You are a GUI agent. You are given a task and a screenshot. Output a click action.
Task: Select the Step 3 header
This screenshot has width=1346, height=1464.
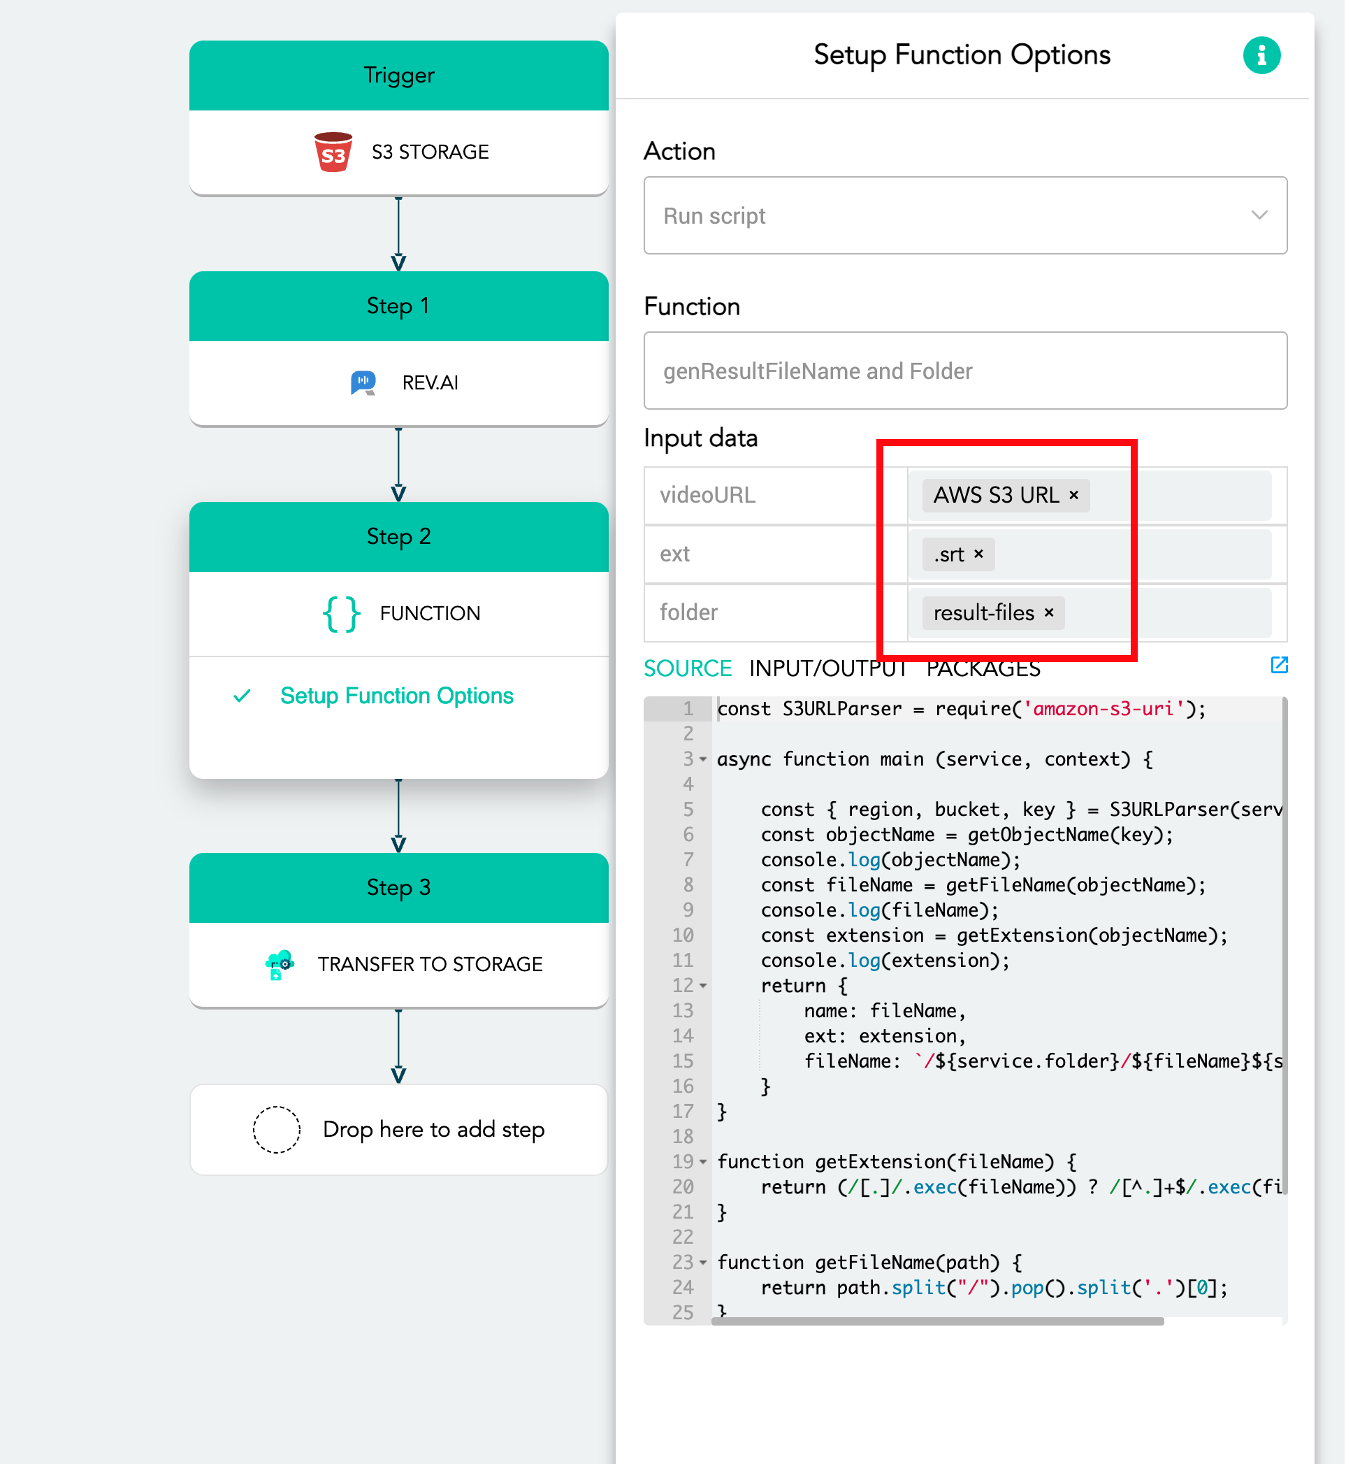tap(398, 888)
